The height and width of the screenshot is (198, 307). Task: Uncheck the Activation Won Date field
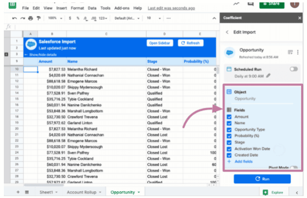coord(229,149)
